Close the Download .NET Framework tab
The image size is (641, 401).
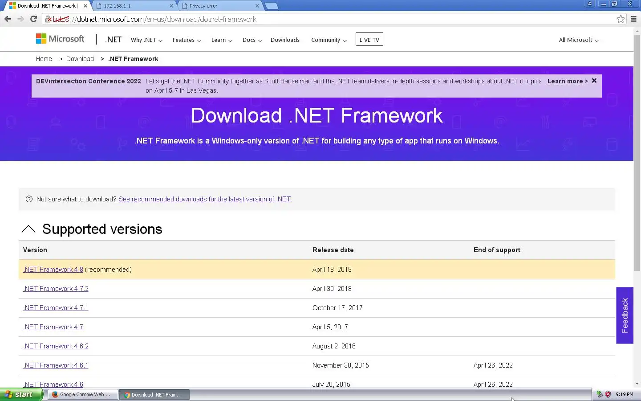(x=85, y=6)
